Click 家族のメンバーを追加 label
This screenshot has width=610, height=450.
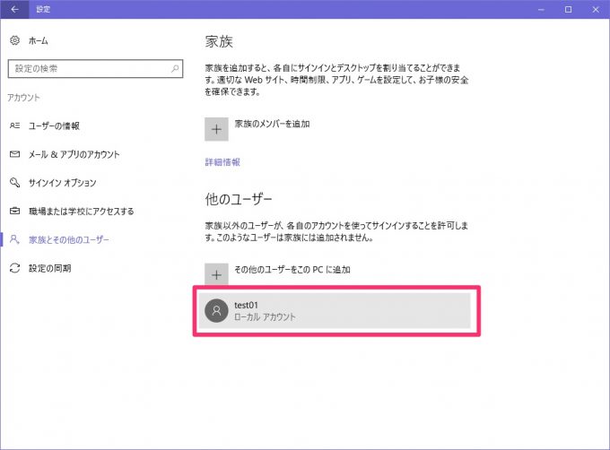click(x=272, y=124)
